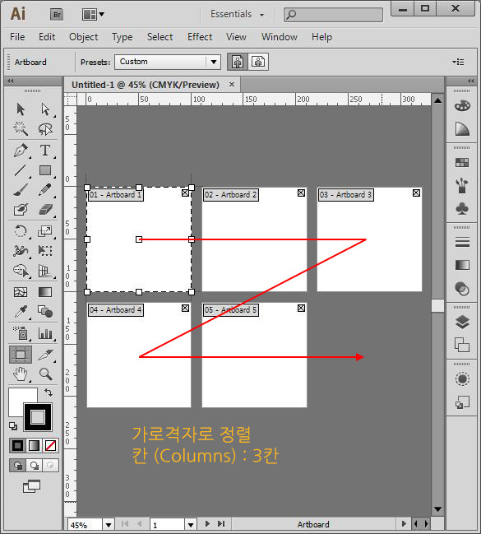Screen dimensions: 481x534
Task: Select the Rectangle tool
Action: click(x=45, y=170)
